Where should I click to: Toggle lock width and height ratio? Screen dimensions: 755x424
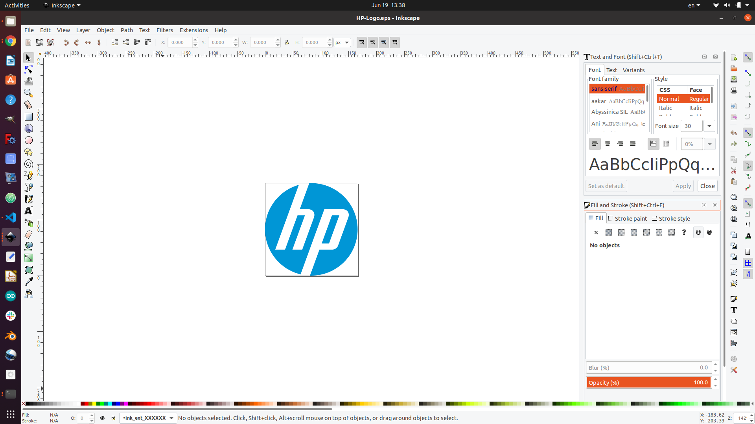click(287, 42)
